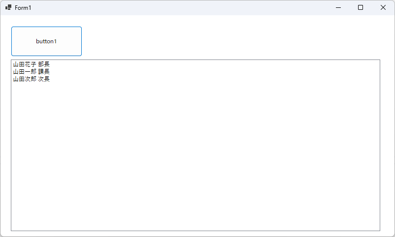This screenshot has width=395, height=237.
Task: Place cursor between 山田一郎 and 課長
Action: (x=37, y=72)
